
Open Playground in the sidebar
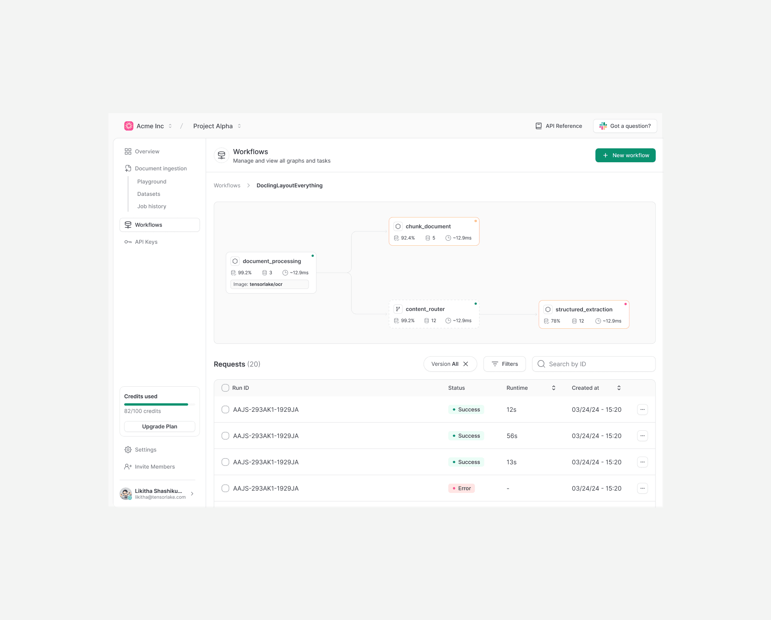click(x=152, y=182)
